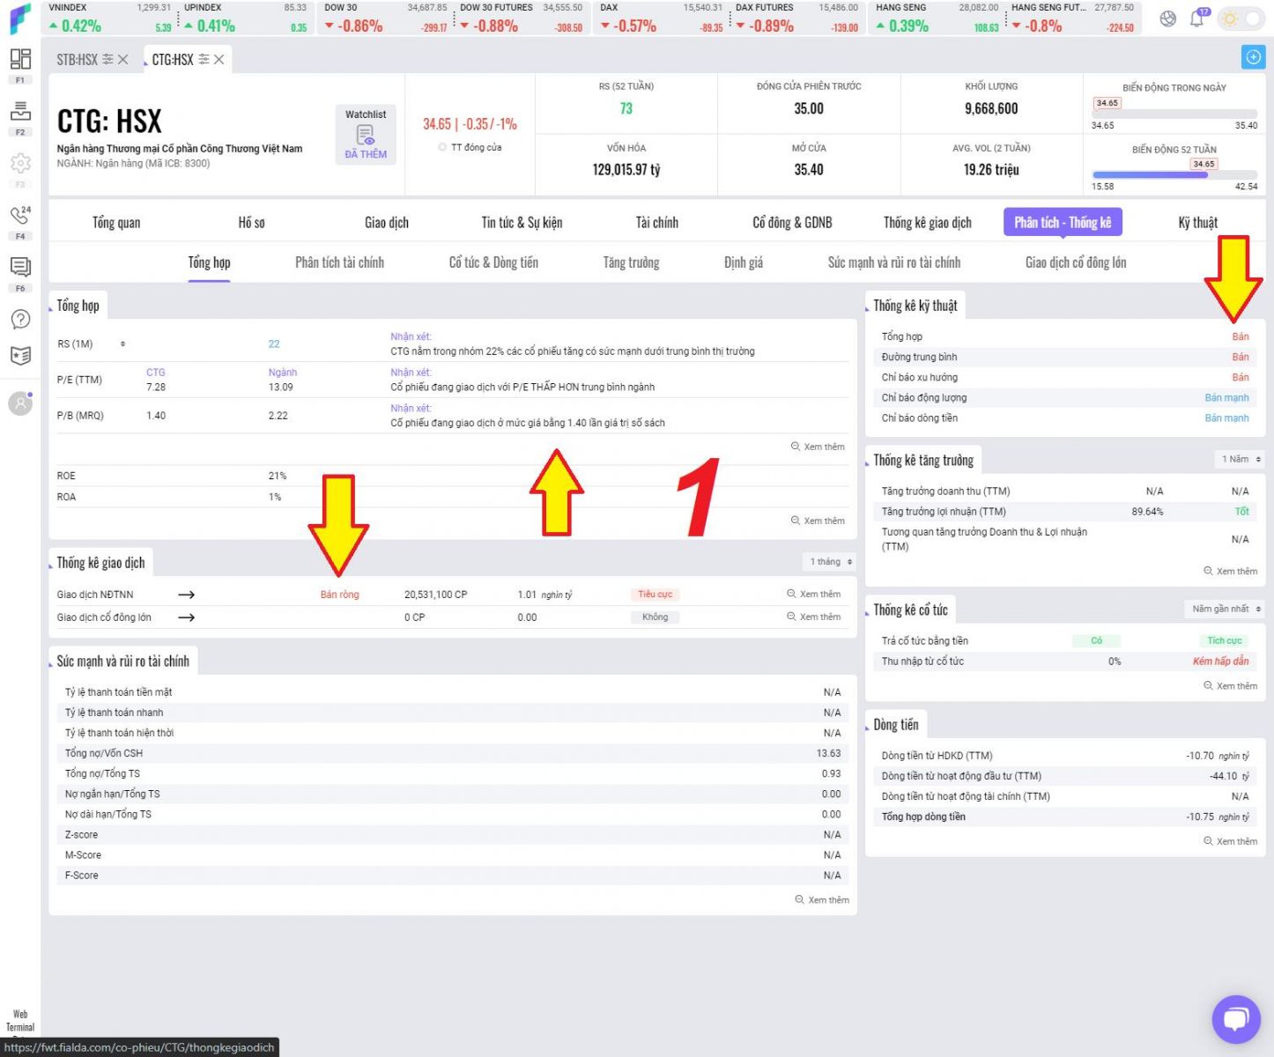Select the Tổng hợp sub-tab
The width and height of the screenshot is (1274, 1057).
click(x=209, y=262)
